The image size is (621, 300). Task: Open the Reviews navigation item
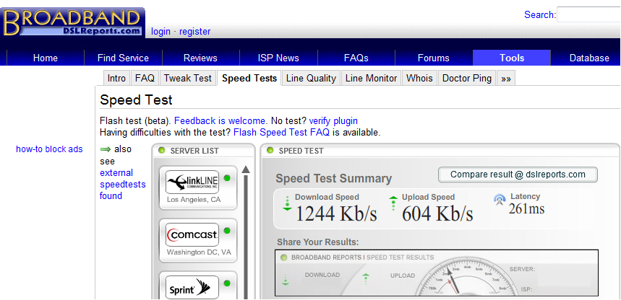coord(200,58)
